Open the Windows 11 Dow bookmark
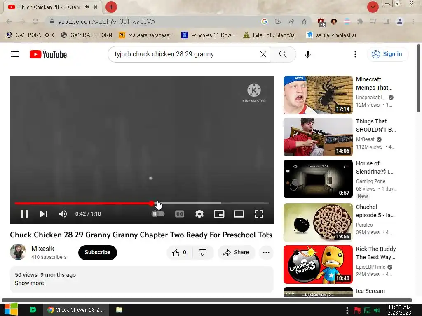 click(209, 35)
